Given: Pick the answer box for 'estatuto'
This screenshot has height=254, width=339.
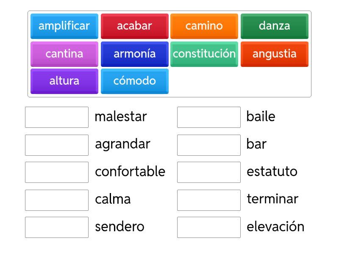Looking at the screenshot, I should (208, 172).
